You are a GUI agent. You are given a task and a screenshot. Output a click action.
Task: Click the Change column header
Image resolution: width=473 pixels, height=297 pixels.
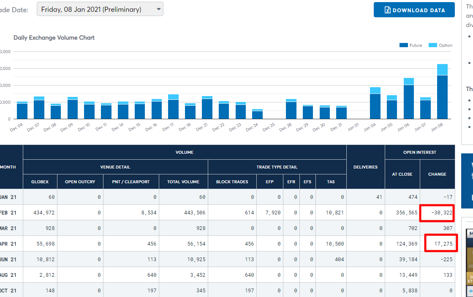(437, 174)
